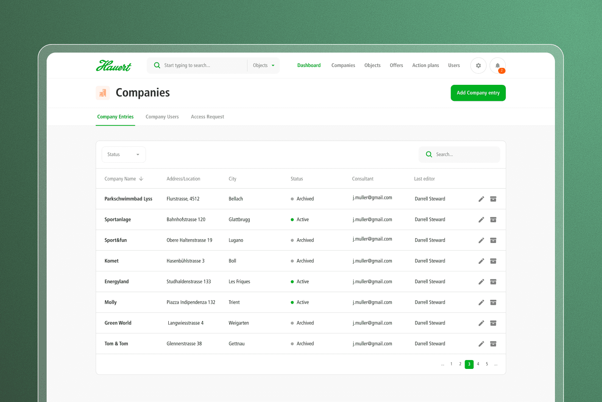Open Companies in top navigation

click(x=343, y=65)
